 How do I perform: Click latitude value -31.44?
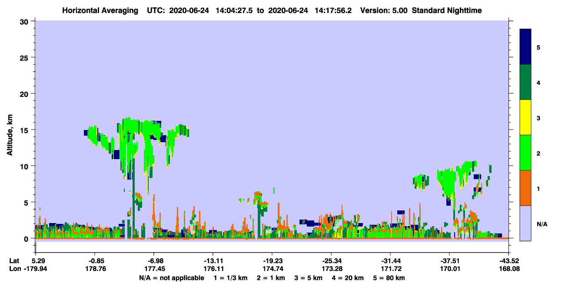click(390, 261)
